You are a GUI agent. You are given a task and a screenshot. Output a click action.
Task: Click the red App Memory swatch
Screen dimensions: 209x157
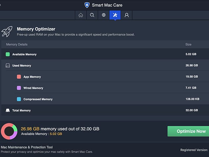pos(19,77)
